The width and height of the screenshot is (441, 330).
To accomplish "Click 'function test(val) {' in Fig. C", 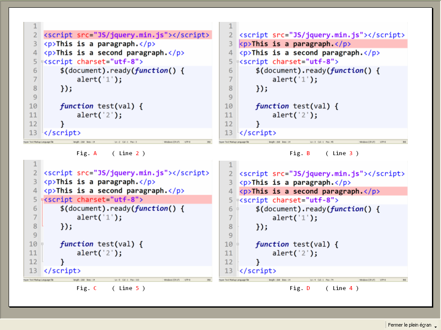I will coord(101,244).
